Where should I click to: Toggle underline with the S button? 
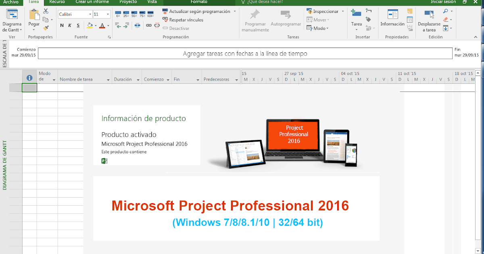click(x=78, y=25)
